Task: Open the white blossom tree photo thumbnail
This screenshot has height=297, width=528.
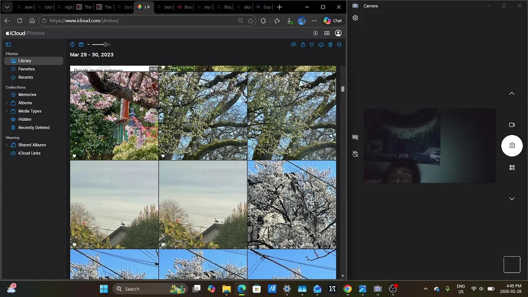Action: (292, 205)
